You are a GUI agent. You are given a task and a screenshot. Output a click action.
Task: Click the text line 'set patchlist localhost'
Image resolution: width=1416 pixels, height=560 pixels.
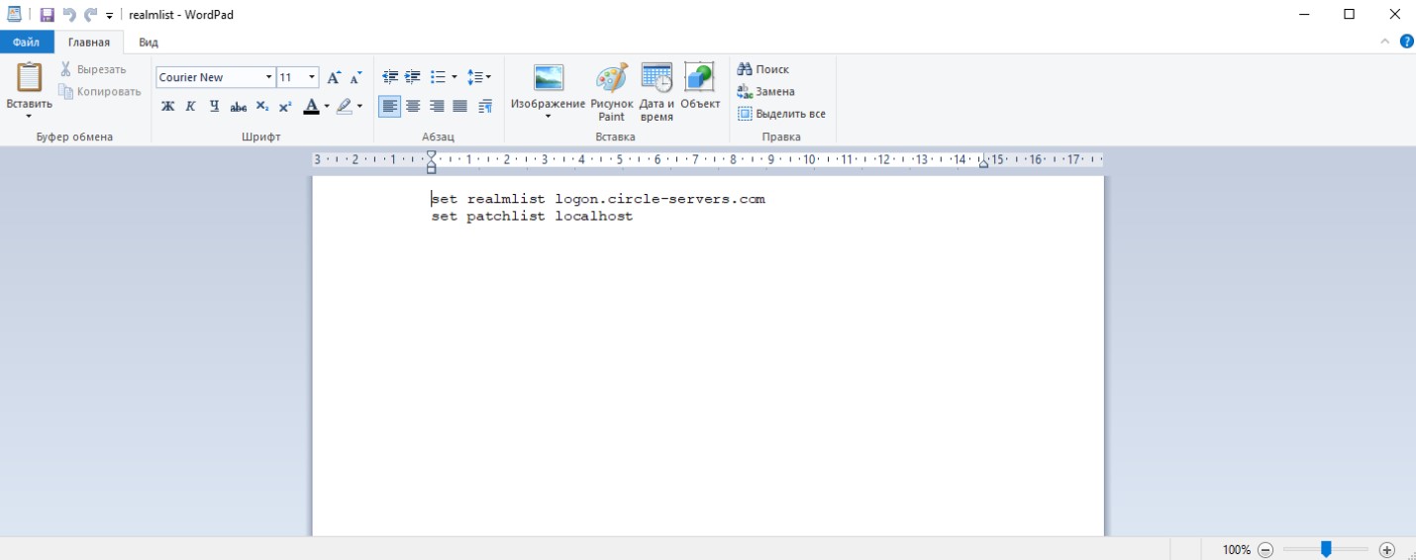pos(532,217)
